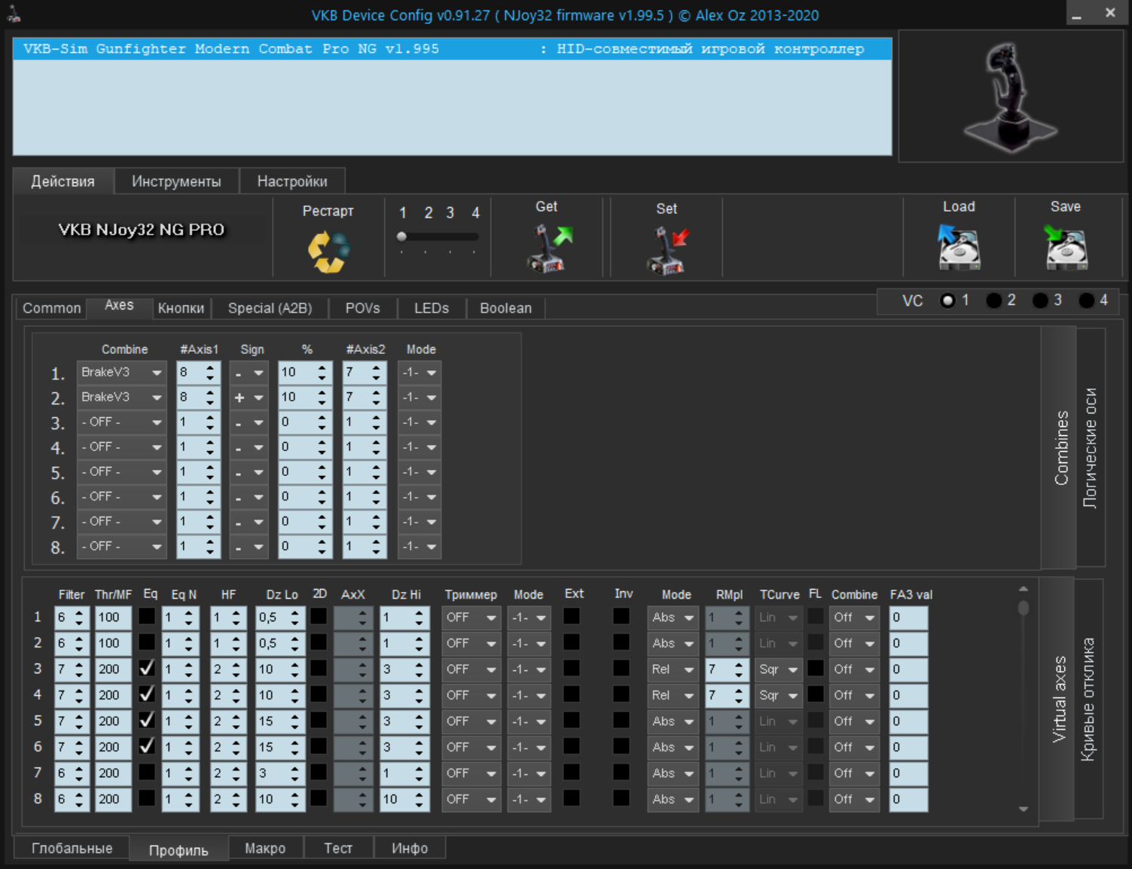Select VC radio button 2
Viewport: 1132px width, 869px height.
994,300
